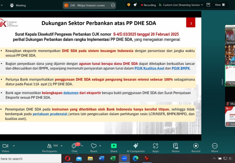Open Chat with 17 unread messages

(x=74, y=148)
